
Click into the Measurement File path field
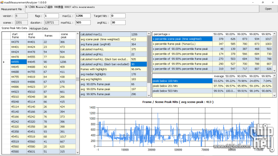(142, 9)
